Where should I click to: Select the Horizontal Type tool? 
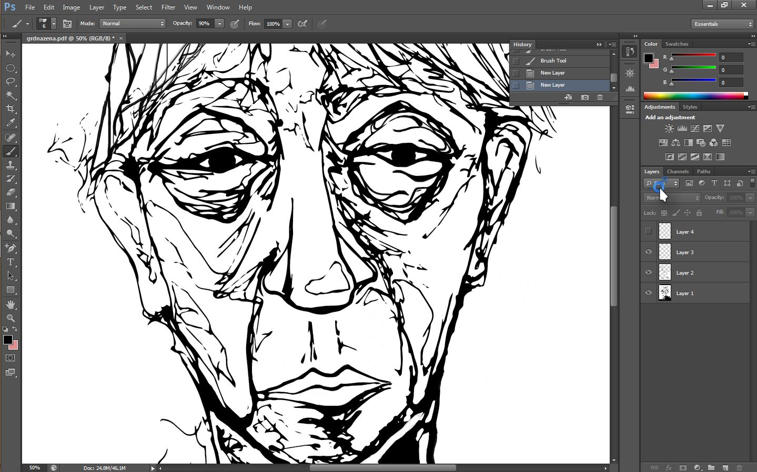tap(11, 261)
